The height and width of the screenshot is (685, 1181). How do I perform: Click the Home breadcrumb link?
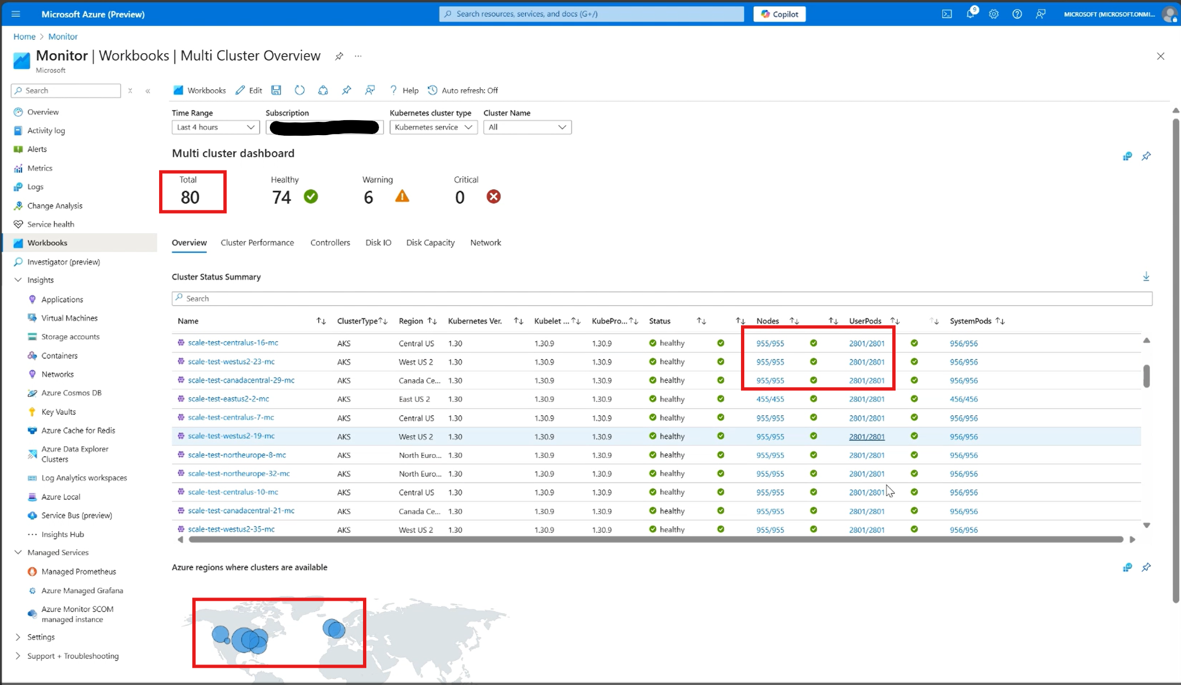24,37
